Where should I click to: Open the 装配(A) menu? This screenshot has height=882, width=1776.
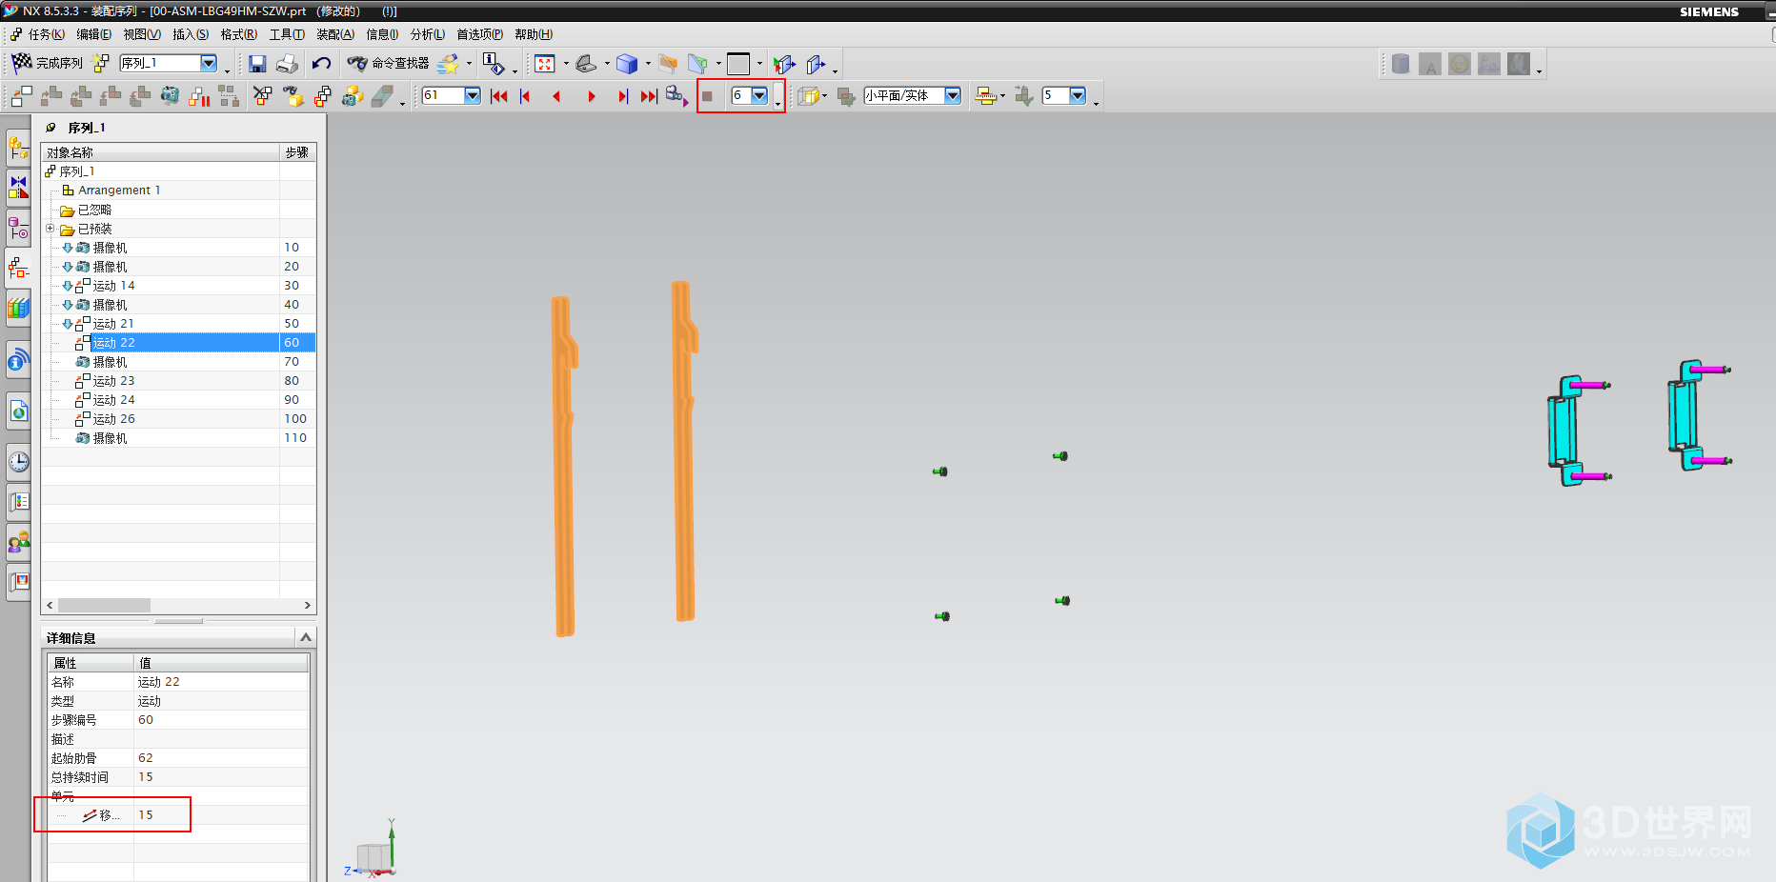coord(335,34)
